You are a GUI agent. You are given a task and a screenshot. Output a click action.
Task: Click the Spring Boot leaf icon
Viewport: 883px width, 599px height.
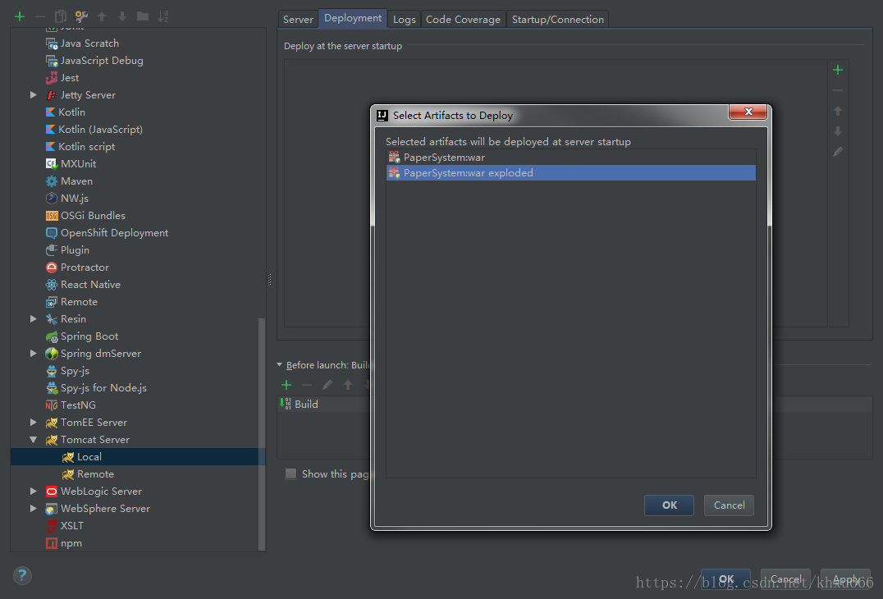(x=51, y=336)
